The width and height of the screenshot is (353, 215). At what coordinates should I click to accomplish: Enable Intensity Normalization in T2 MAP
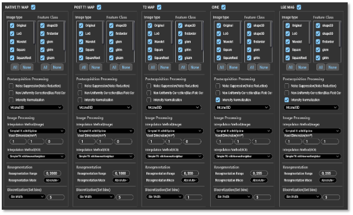tap(149, 100)
